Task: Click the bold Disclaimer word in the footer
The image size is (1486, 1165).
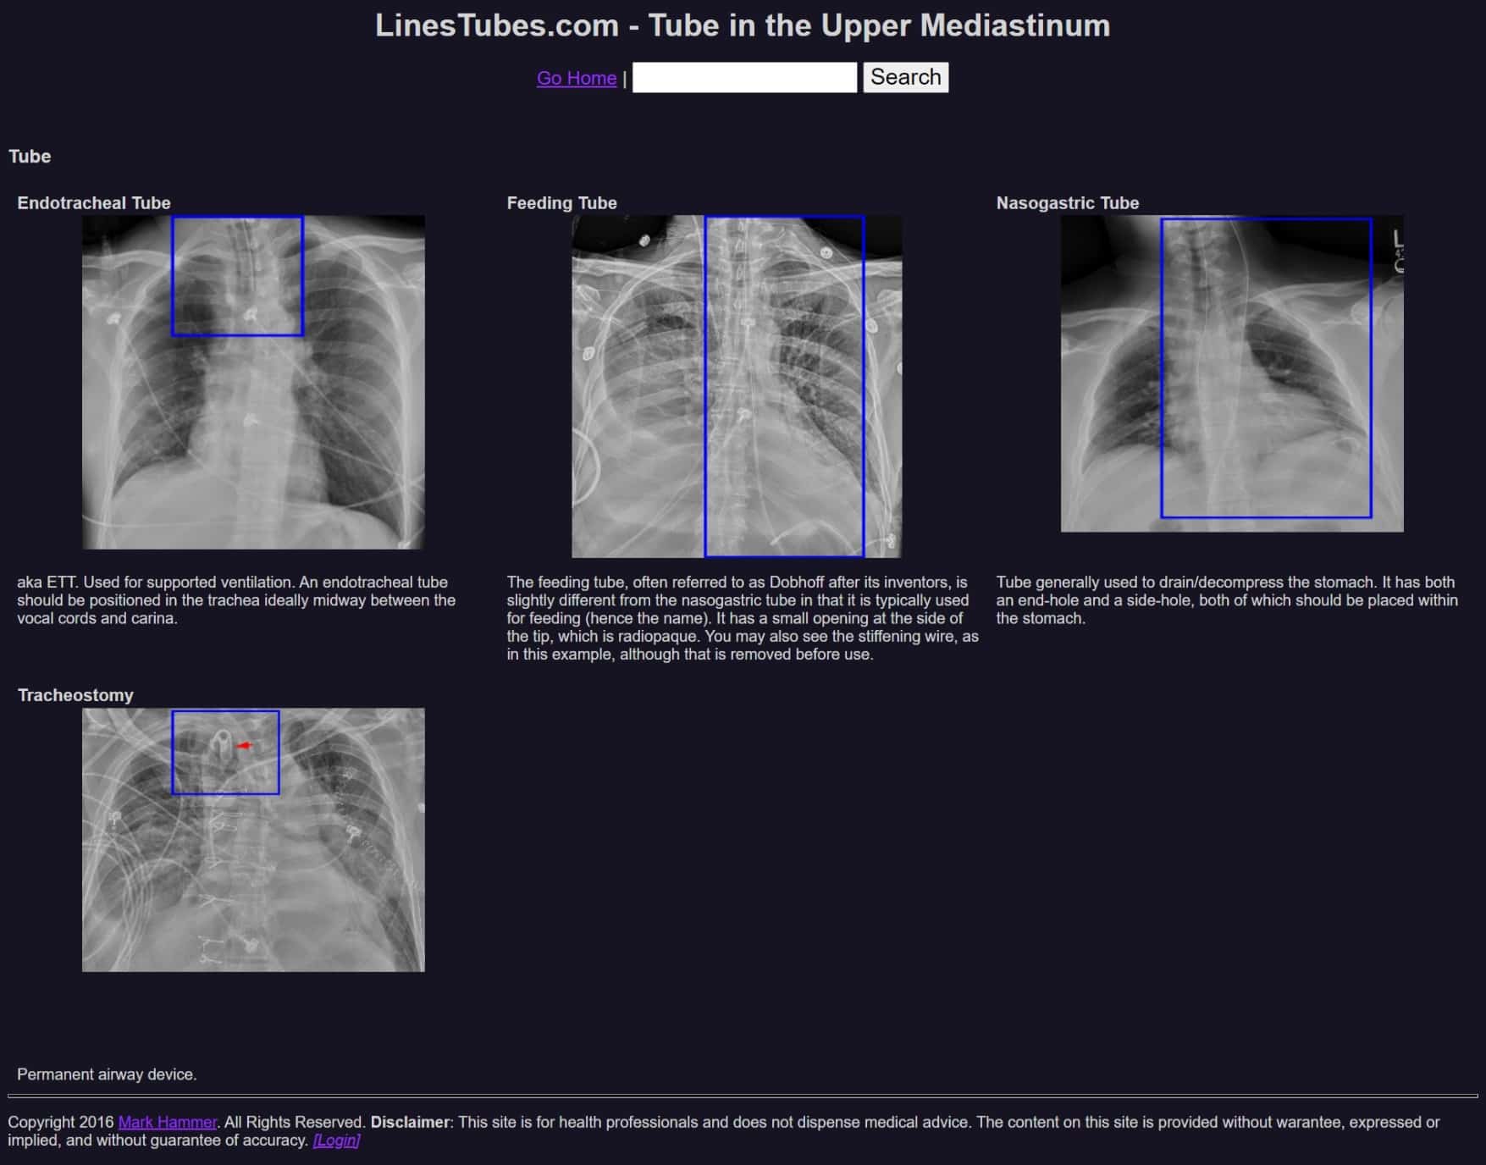Action: point(410,1122)
